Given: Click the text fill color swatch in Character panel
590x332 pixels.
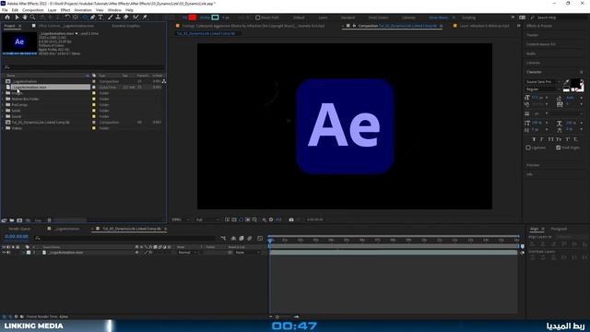Looking at the screenshot, I should [x=575, y=83].
